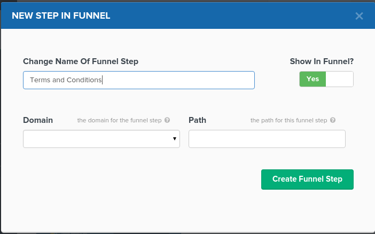Close the New Step In Funnel dialog

click(x=359, y=16)
